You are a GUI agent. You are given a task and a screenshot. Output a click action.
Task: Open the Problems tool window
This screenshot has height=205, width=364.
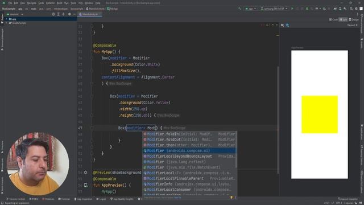(48, 199)
